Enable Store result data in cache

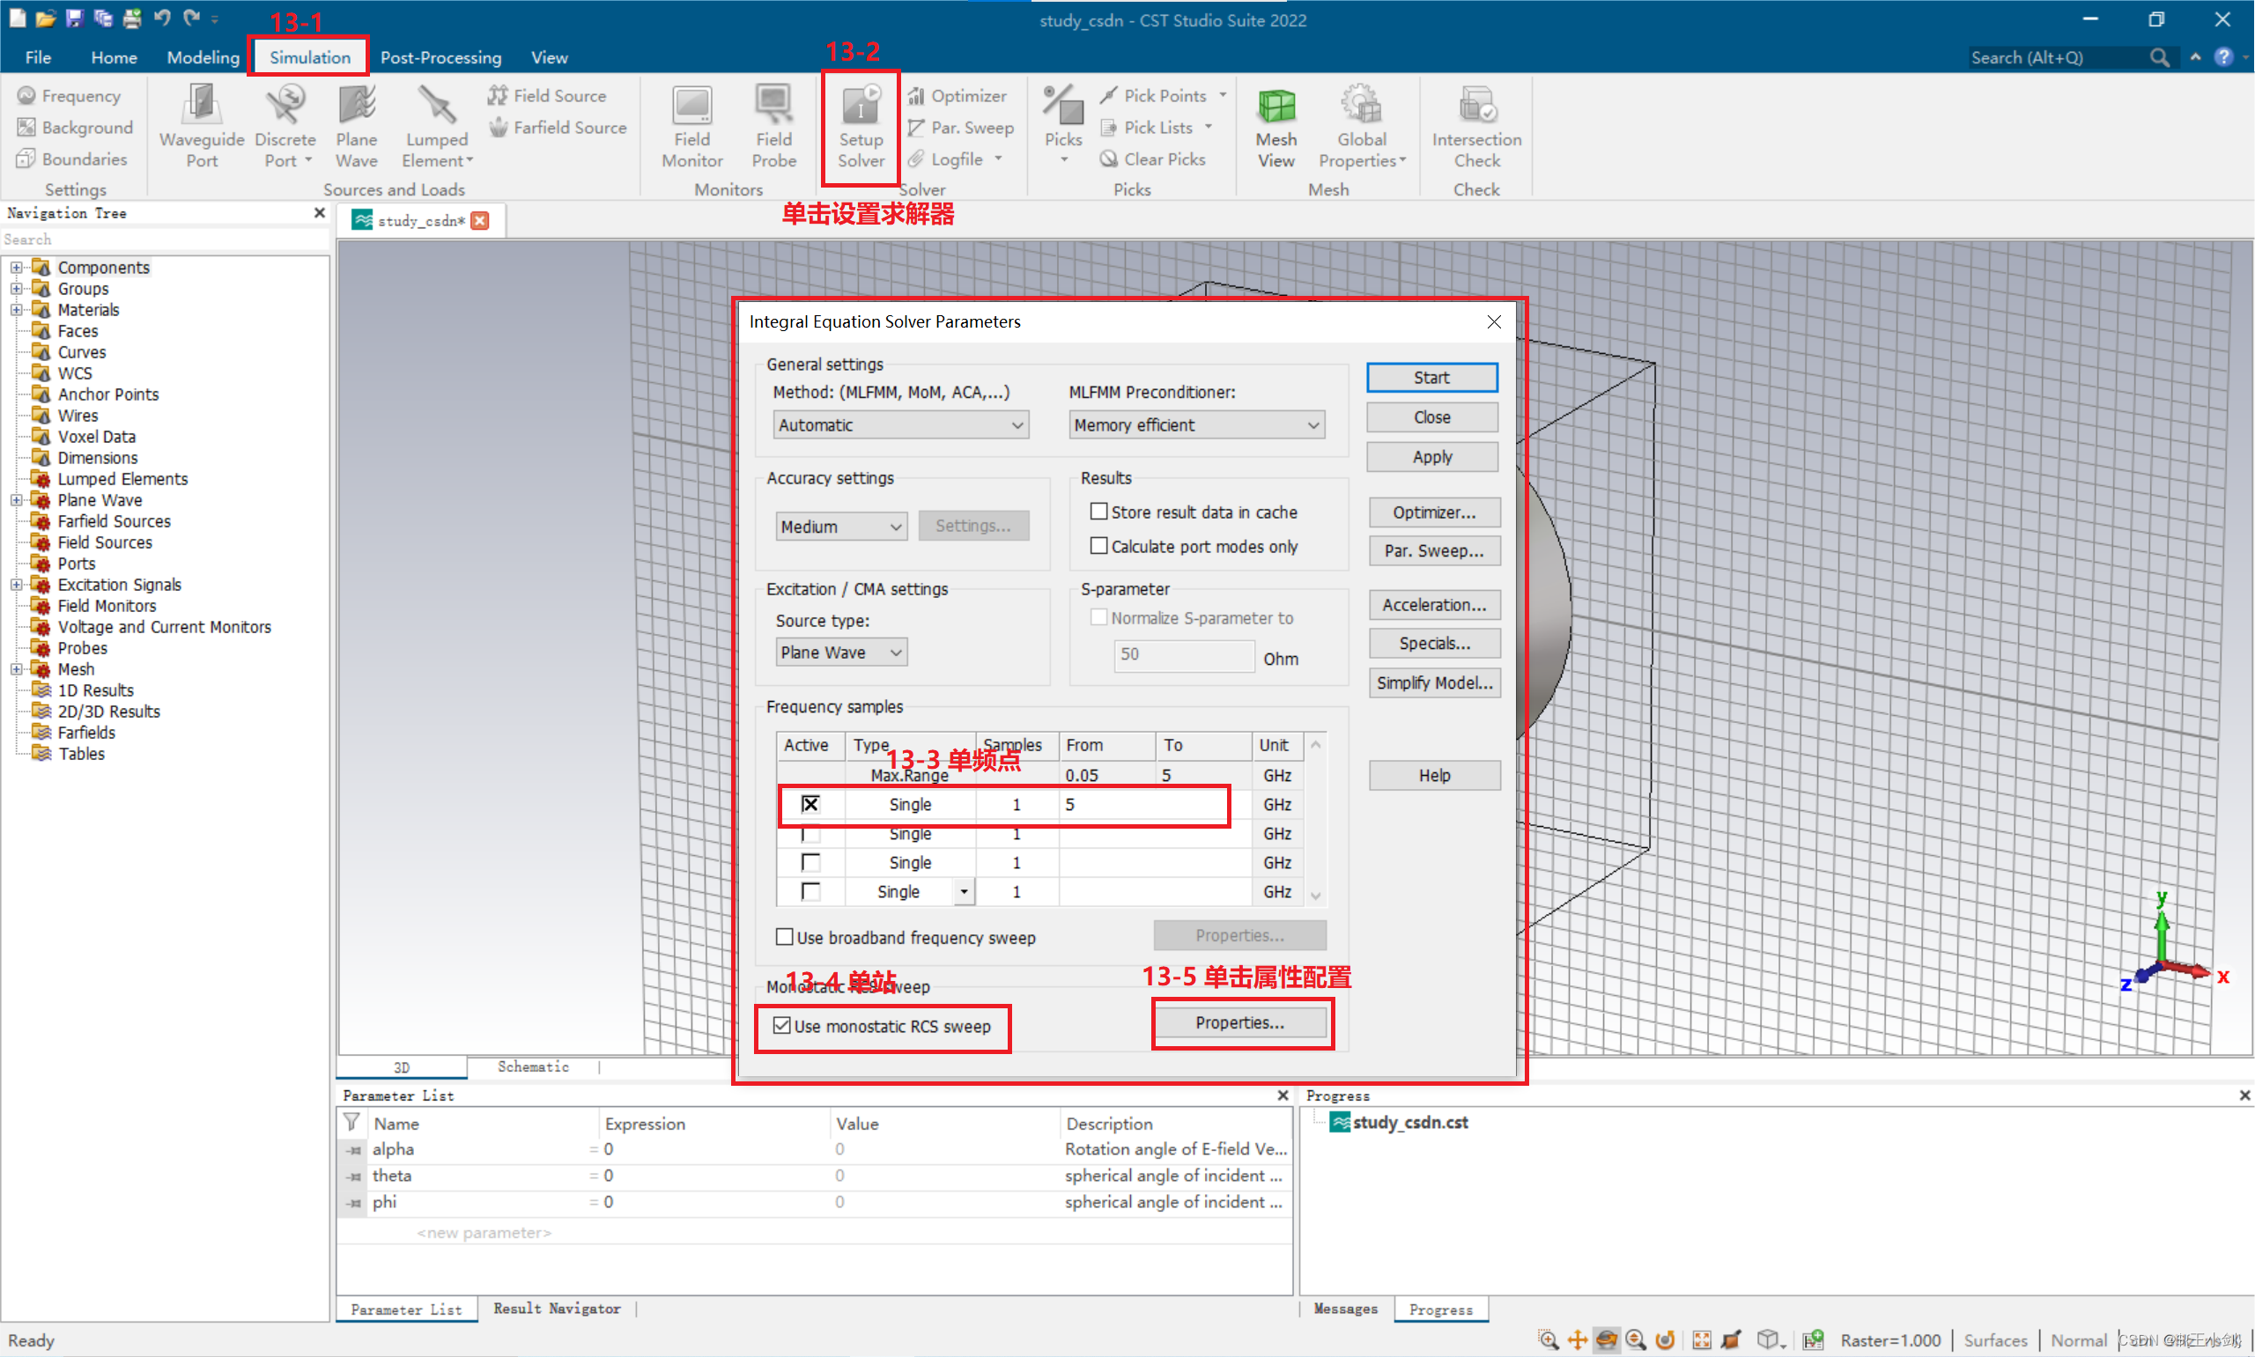1099,513
